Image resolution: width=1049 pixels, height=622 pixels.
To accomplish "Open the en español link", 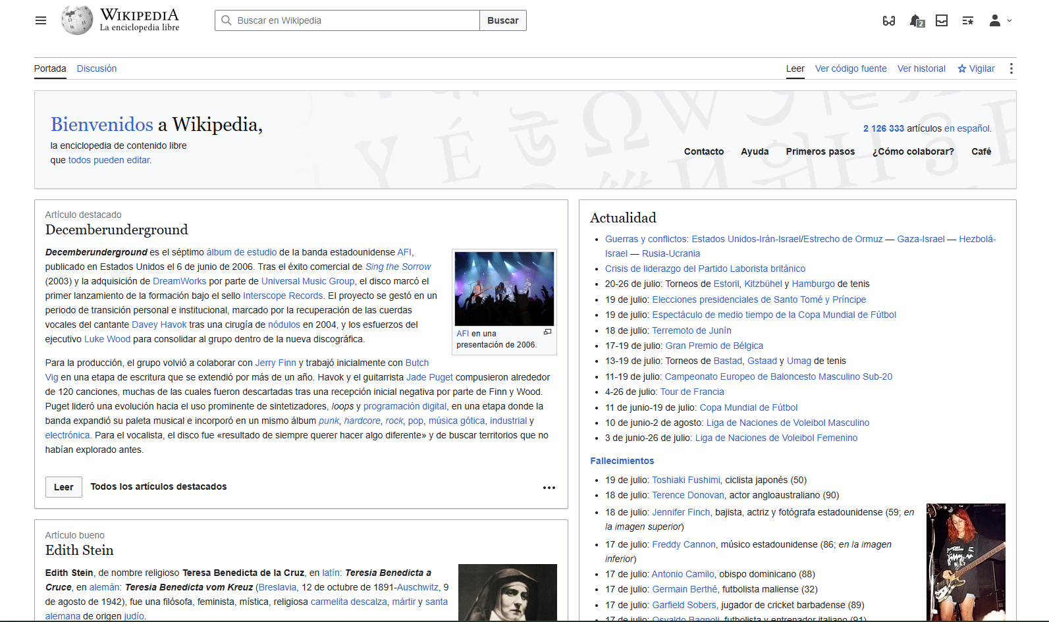I will [x=967, y=128].
